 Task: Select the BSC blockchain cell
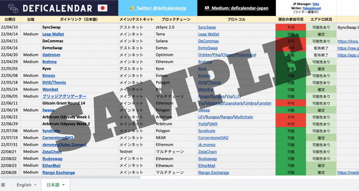pos(176,89)
